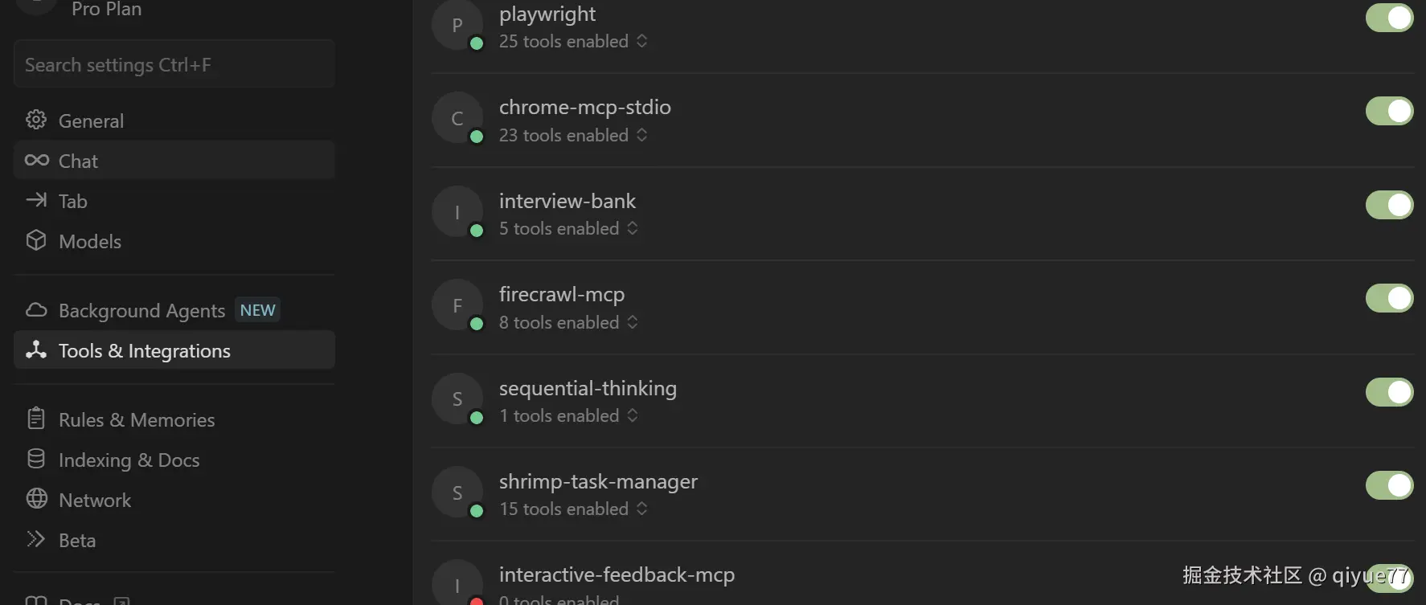The image size is (1426, 605).
Task: Disable the playwright MCP server toggle
Action: [x=1389, y=18]
